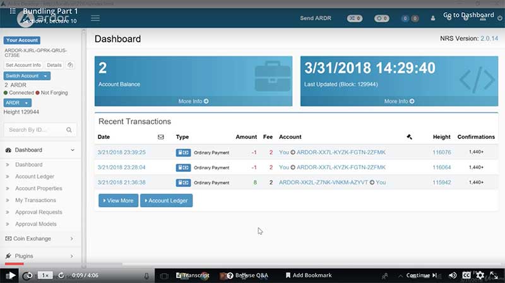The width and height of the screenshot is (505, 283).
Task: Open the ARDR chain selector dropdown
Action: [x=18, y=103]
